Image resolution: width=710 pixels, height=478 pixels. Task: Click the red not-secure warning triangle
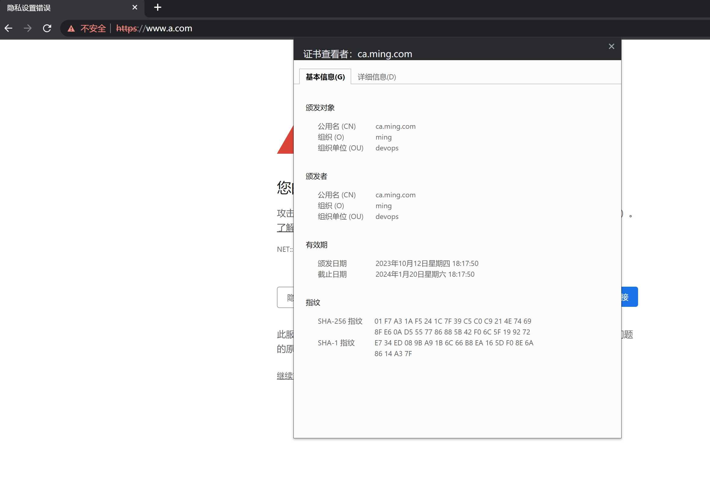pos(71,29)
